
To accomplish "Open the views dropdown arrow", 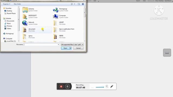I will 75,4.
